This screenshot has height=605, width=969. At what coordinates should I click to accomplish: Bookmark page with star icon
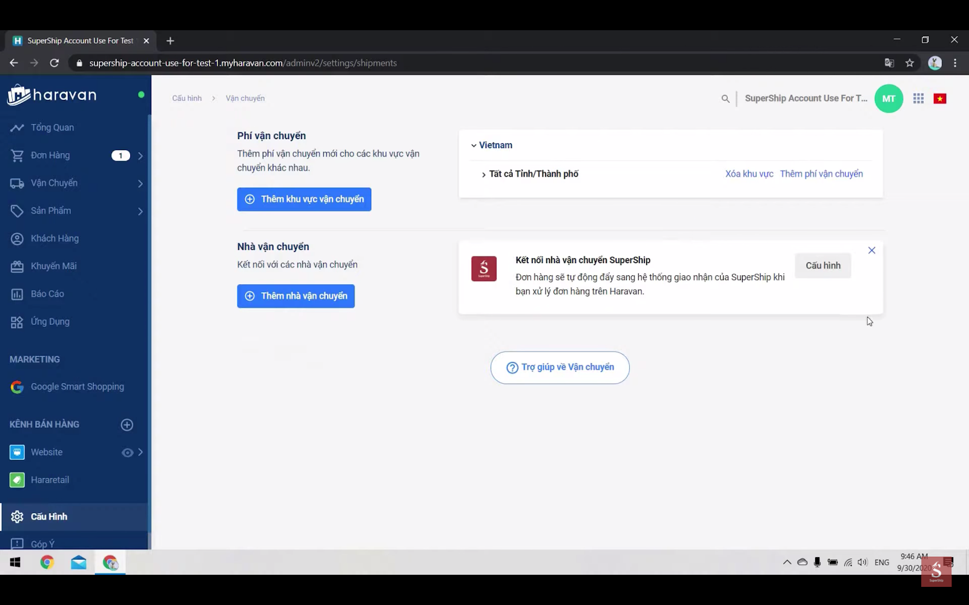point(909,63)
